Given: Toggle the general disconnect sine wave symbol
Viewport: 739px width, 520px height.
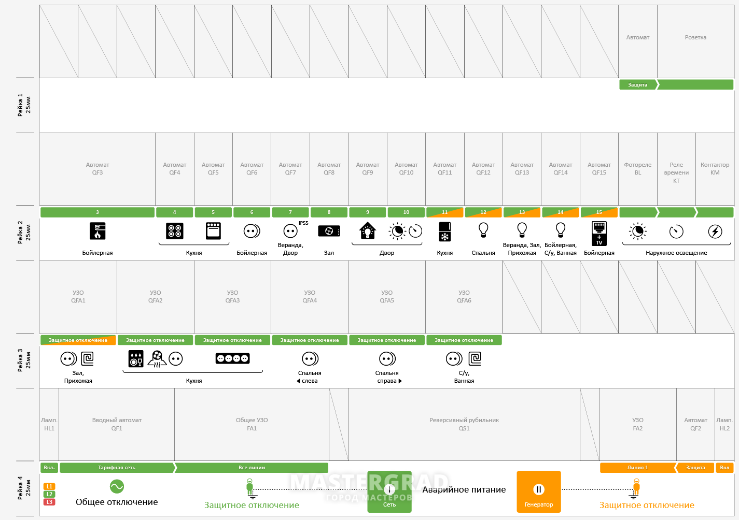Looking at the screenshot, I should pos(117,486).
